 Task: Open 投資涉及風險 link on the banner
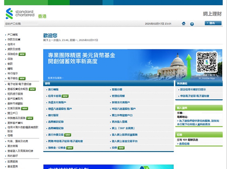pos(55,78)
